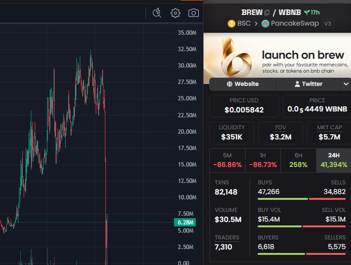Click the PRICE USD $0.005842 box
The image size is (351, 265).
pos(244,106)
